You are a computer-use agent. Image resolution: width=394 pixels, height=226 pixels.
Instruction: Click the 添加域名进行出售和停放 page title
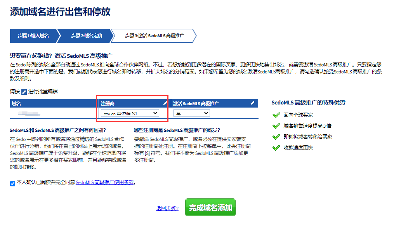(60, 12)
